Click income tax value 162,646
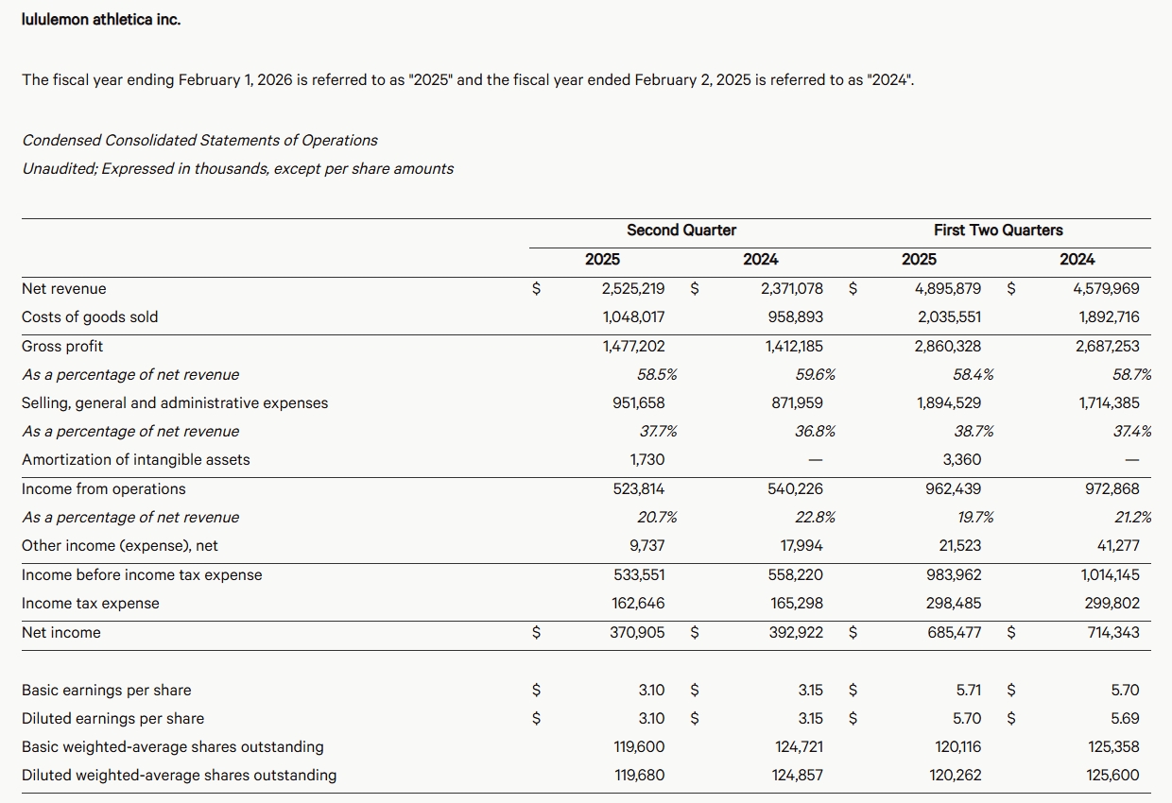 [x=639, y=604]
